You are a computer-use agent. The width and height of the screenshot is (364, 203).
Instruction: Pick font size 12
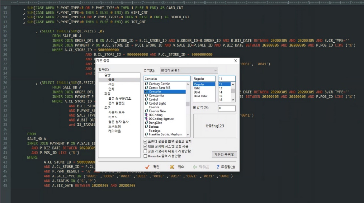coord(220,88)
